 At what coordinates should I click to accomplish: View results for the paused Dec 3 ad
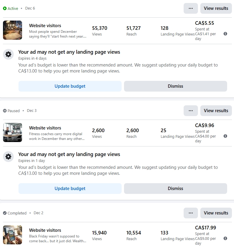[216, 111]
